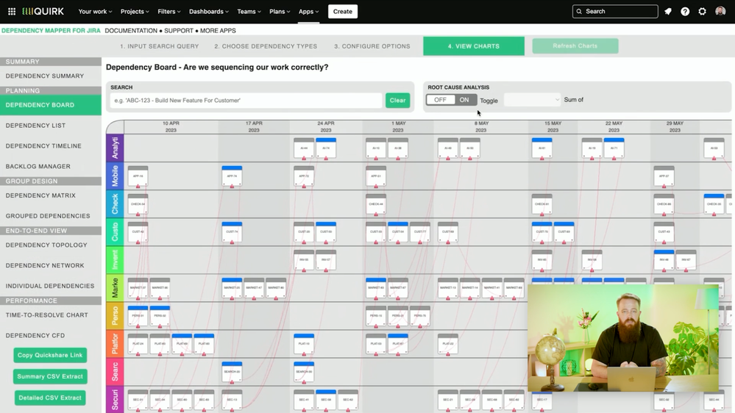Open the PLAT-24 issue card
The width and height of the screenshot is (735, 413).
pyautogui.click(x=138, y=343)
